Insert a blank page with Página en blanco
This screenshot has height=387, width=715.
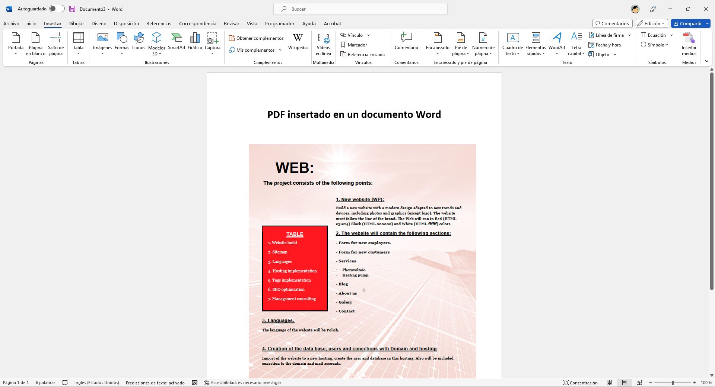(36, 44)
